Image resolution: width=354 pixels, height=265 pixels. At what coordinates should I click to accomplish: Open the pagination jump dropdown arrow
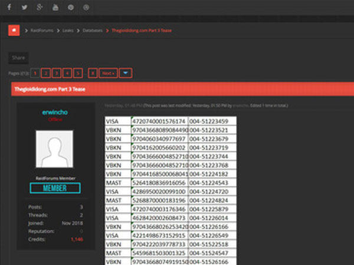(126, 73)
